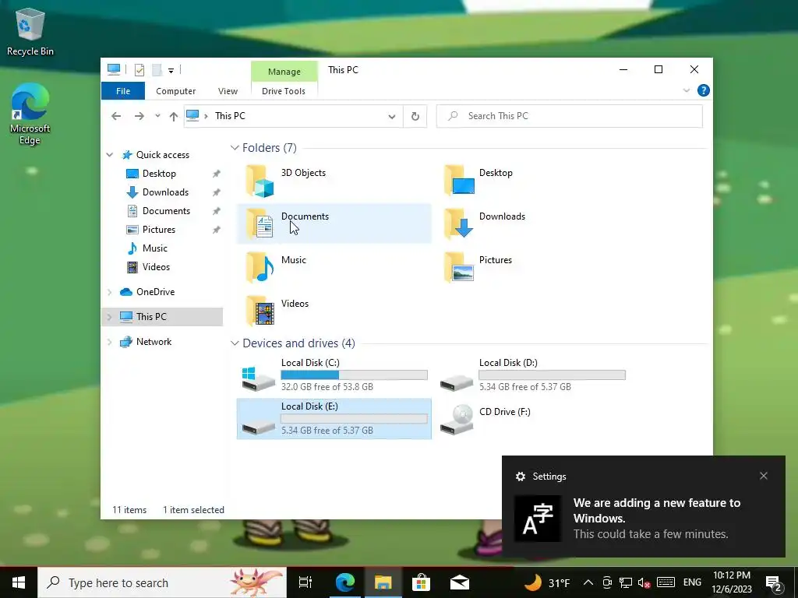798x598 pixels.
Task: Select Local Disk (E:) drive
Action: [334, 418]
